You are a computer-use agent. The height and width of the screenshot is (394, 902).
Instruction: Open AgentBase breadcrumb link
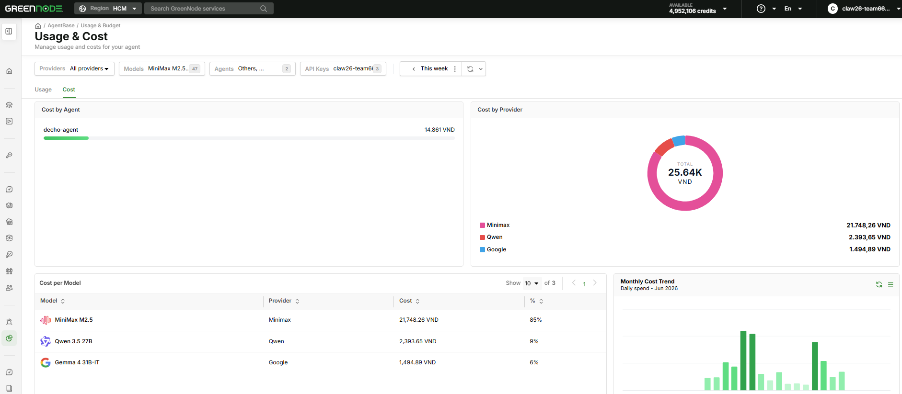point(61,26)
